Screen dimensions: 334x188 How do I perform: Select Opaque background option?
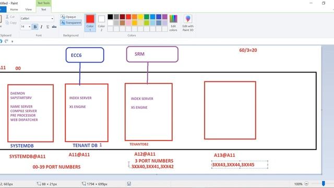point(68,17)
